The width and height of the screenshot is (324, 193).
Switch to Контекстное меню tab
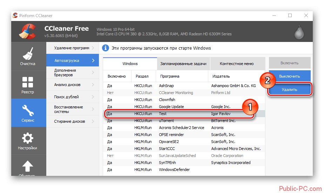(x=236, y=64)
